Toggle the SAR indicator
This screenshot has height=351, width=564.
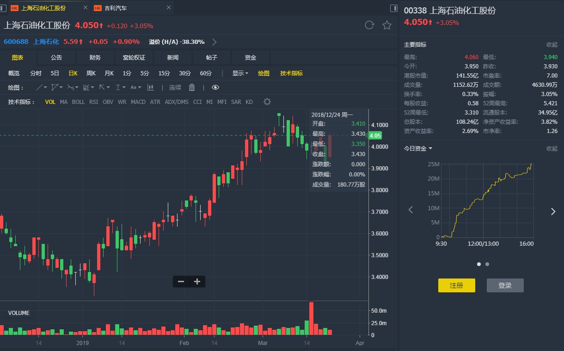236,102
